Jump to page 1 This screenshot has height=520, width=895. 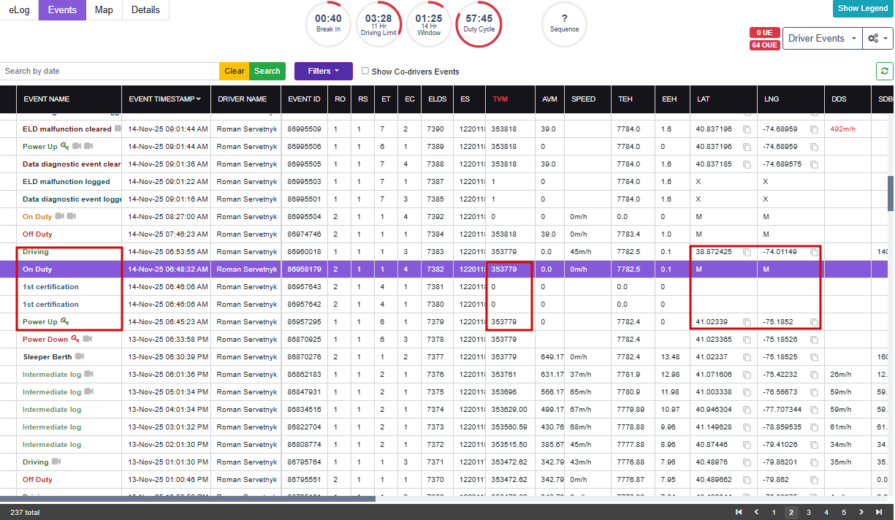click(774, 512)
